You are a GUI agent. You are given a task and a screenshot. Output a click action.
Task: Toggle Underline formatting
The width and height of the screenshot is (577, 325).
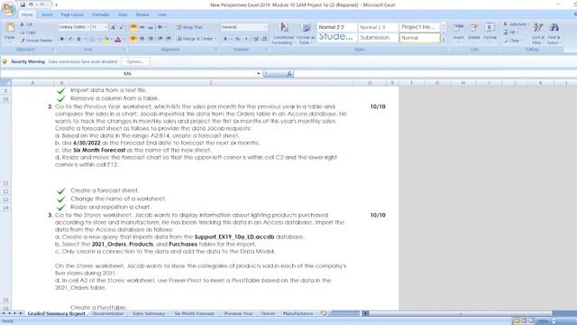tap(78, 39)
